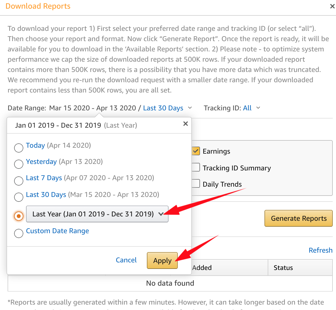This screenshot has height=310, width=336.
Task: Click the Refresh link
Action: coord(320,250)
